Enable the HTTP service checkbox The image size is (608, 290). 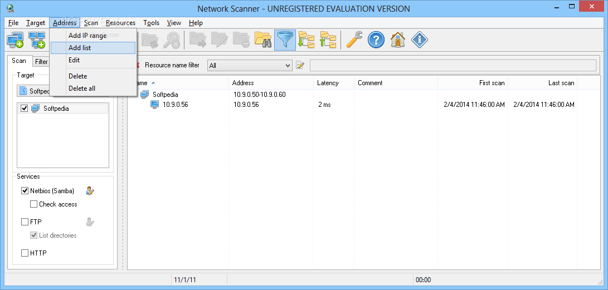tap(25, 253)
